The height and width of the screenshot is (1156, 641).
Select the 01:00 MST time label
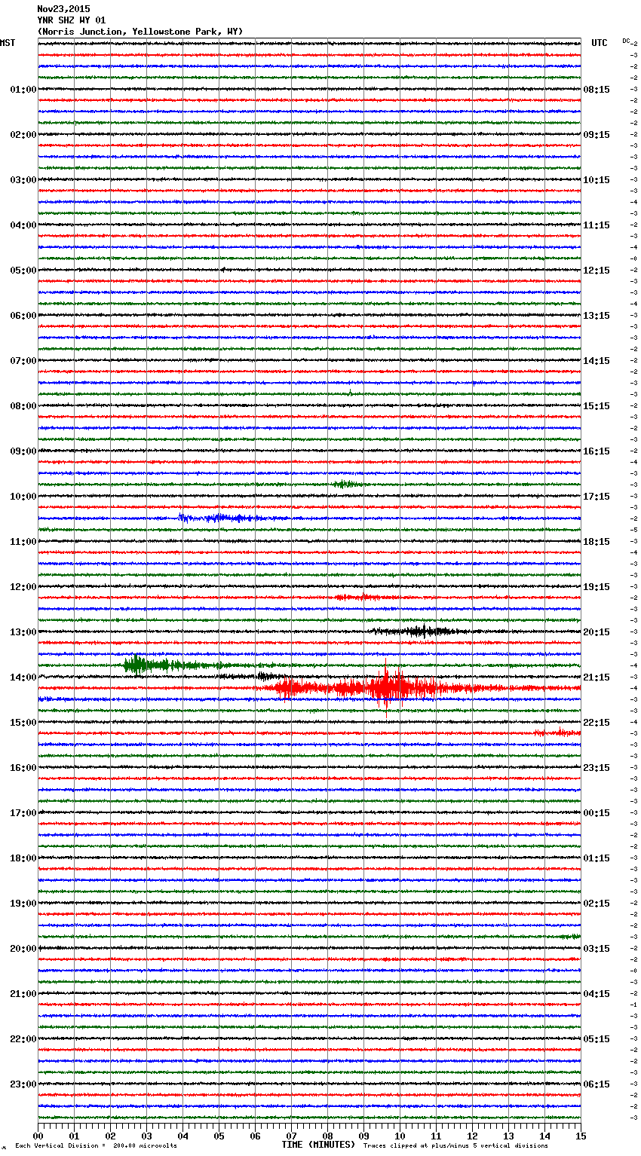pyautogui.click(x=23, y=90)
